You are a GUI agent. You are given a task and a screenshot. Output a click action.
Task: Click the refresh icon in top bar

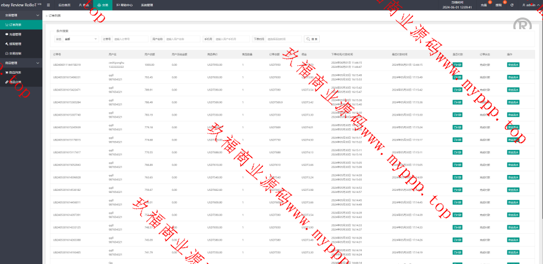click(x=512, y=5)
